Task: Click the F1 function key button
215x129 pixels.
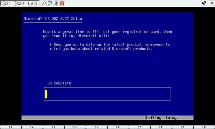Action: click(10, 127)
